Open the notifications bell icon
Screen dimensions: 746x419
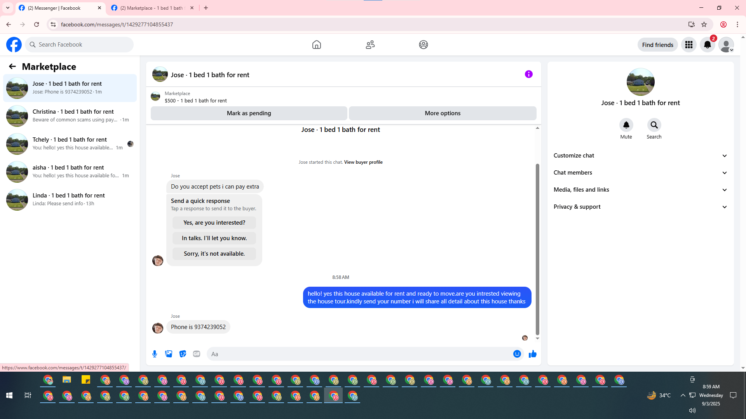pos(708,45)
